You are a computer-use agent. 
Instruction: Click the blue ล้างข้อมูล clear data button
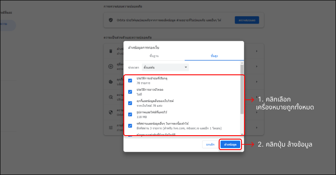tap(230, 144)
